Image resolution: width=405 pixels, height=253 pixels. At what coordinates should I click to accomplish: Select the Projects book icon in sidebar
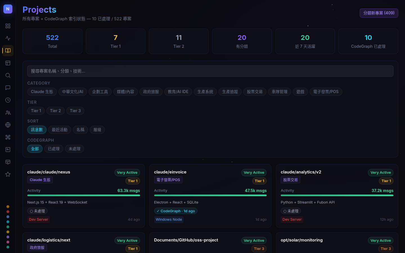coord(8,51)
